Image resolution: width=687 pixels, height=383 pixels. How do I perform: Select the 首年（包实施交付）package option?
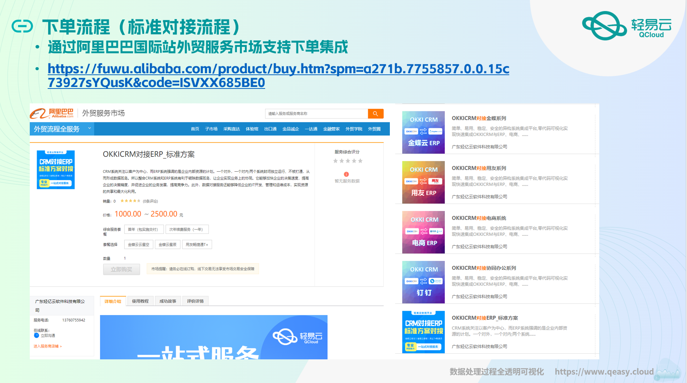click(144, 229)
